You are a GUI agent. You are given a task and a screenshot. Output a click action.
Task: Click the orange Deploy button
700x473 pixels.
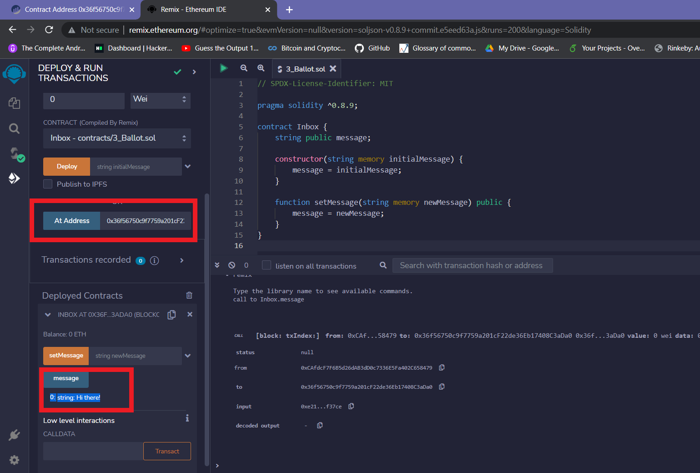(67, 167)
